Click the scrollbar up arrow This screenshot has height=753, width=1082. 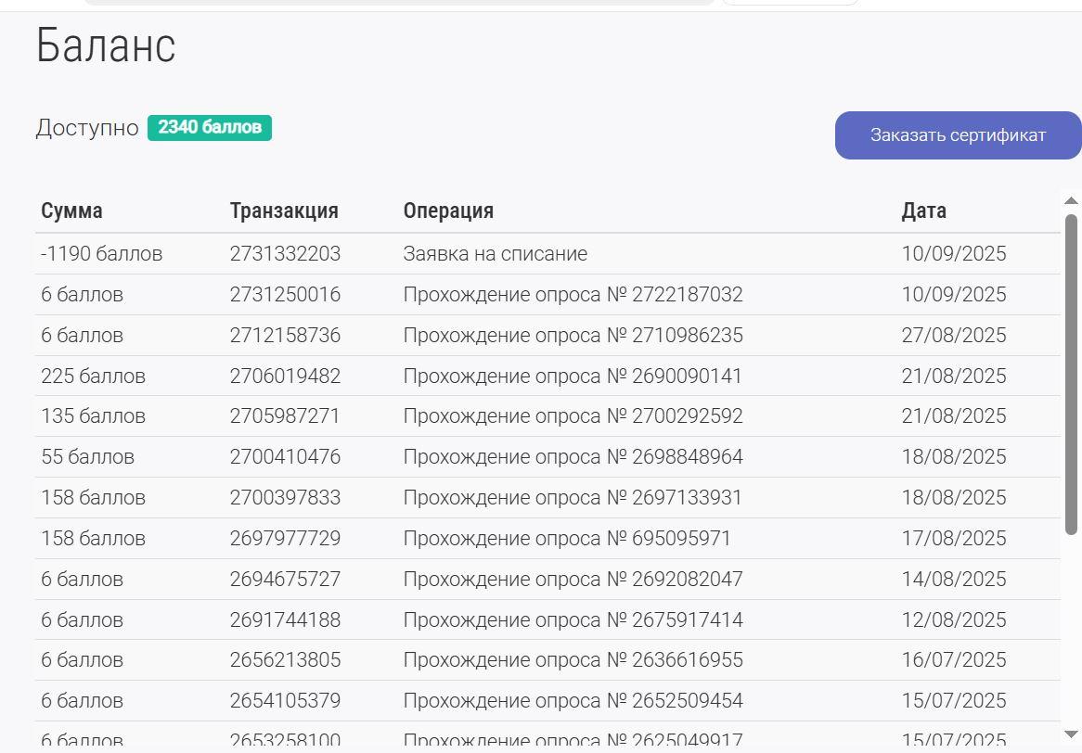coord(1071,200)
